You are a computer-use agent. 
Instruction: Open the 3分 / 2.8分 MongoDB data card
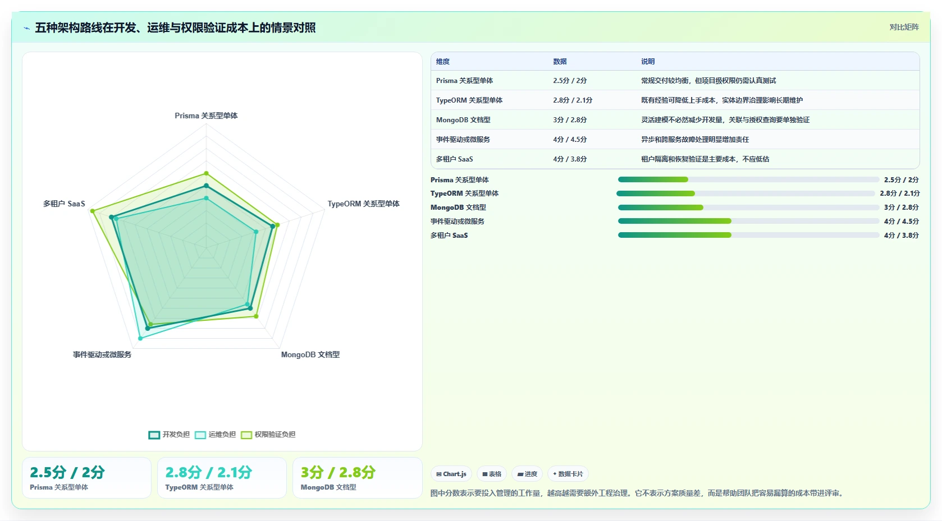click(357, 478)
